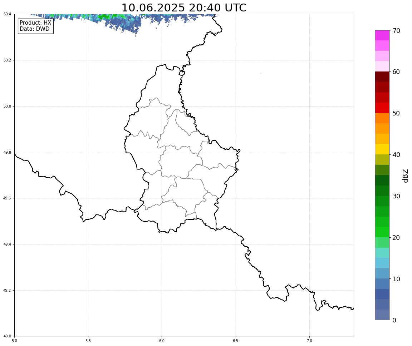Click the 'Product: HX' label
Screen dimensions: 412x346
(35, 23)
